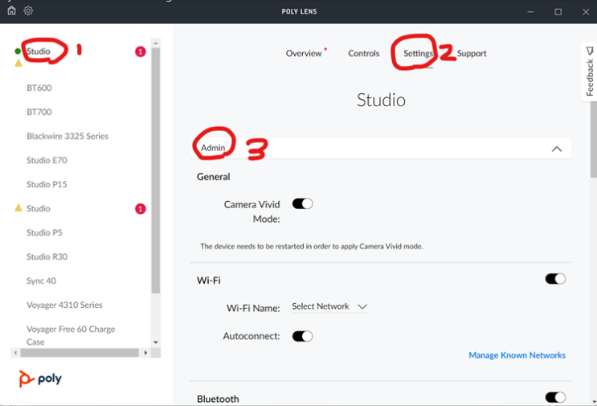The height and width of the screenshot is (406, 597).
Task: Open the home icon in title bar
Action: point(11,11)
